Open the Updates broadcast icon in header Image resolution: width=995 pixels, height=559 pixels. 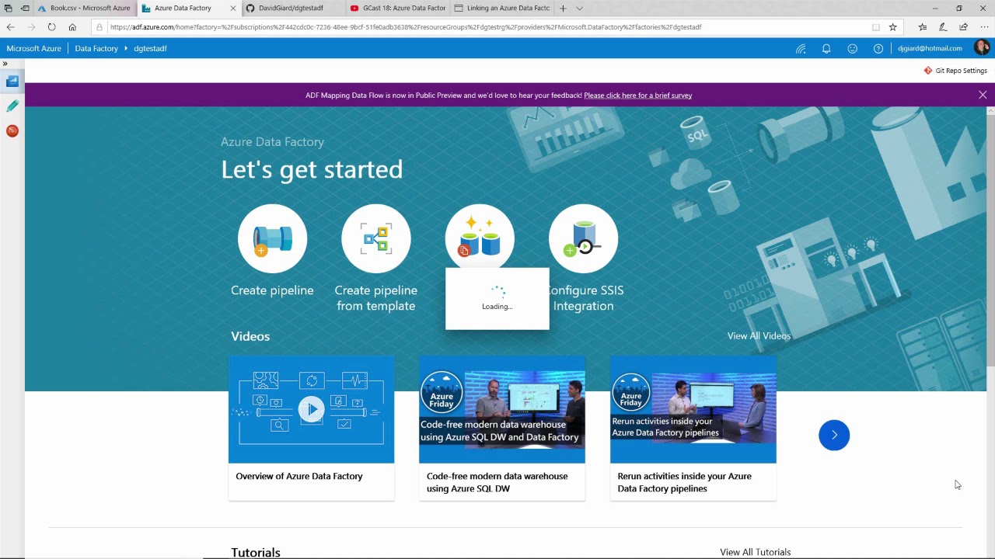tap(801, 48)
